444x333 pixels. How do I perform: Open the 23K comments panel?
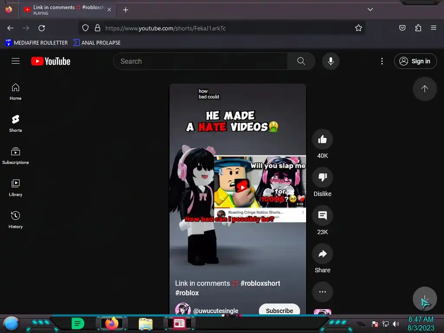(322, 215)
